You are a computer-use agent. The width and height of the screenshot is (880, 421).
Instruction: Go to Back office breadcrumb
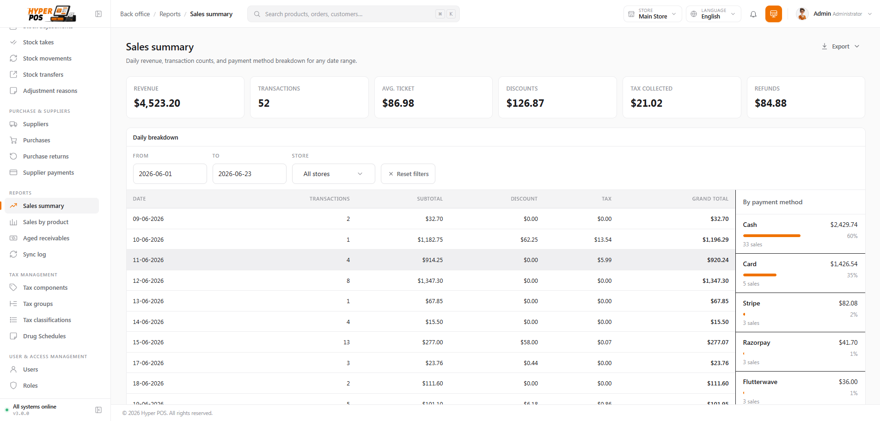click(135, 14)
